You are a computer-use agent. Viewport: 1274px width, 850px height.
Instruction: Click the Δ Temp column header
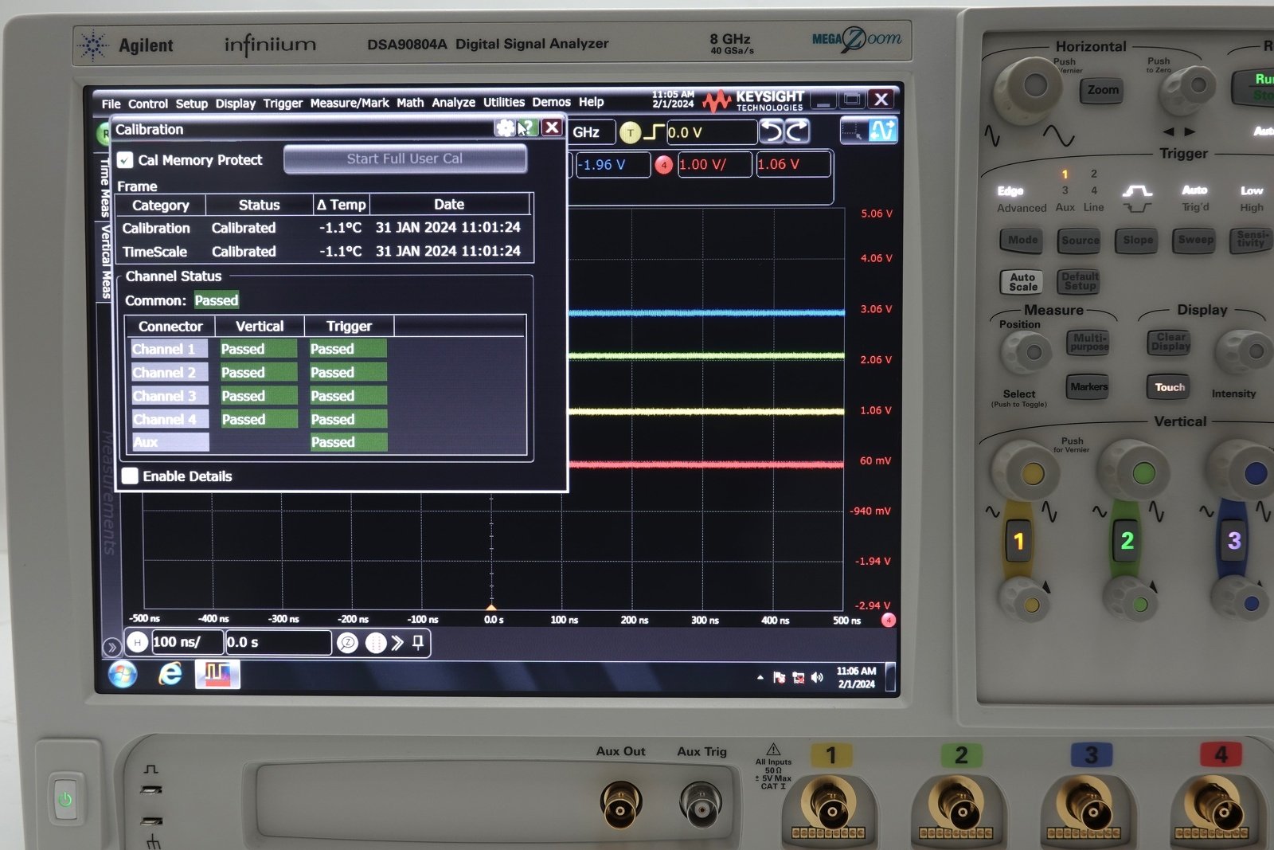click(341, 205)
